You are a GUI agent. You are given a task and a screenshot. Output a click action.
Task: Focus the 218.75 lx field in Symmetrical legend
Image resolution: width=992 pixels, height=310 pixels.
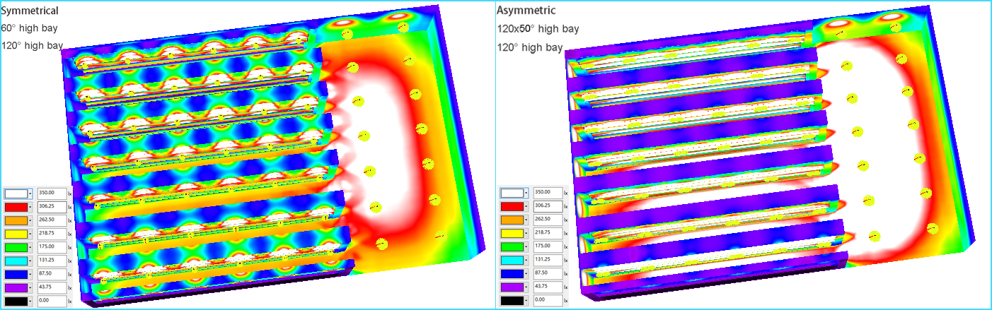click(x=52, y=233)
